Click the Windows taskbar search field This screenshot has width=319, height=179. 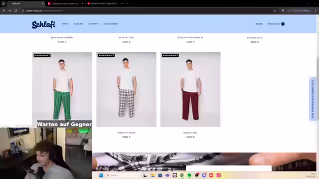tap(123, 176)
